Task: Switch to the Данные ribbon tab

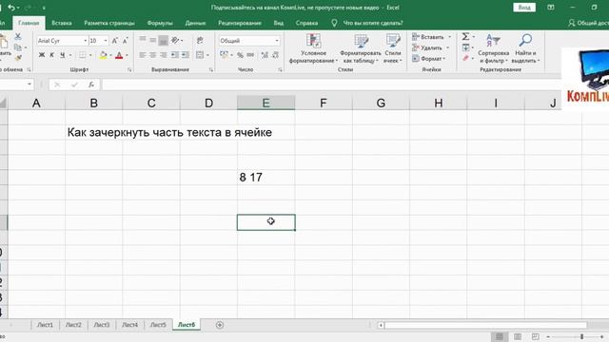Action: tap(195, 23)
